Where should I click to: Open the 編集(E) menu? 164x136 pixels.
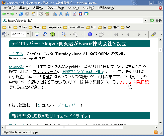(x=24, y=8)
